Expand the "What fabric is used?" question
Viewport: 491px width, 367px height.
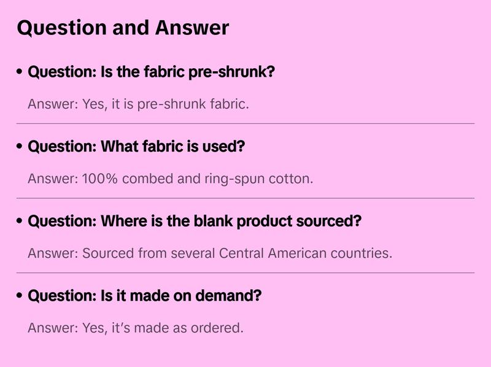[136, 147]
